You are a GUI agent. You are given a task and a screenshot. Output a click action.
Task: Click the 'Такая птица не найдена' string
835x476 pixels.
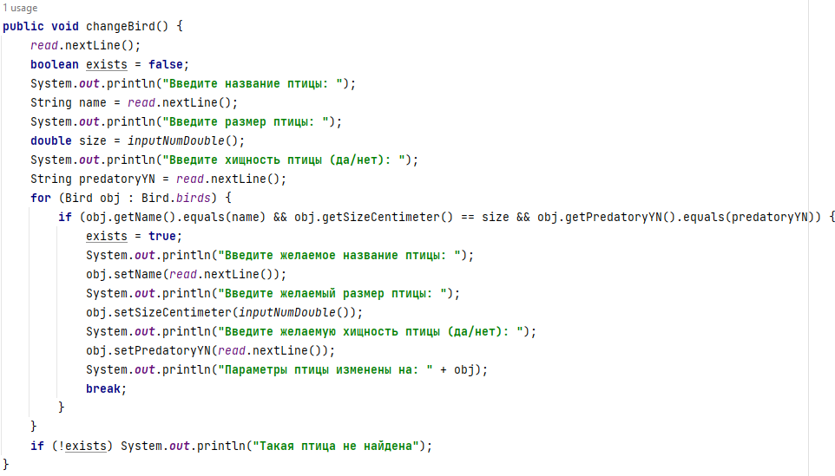tap(336, 446)
